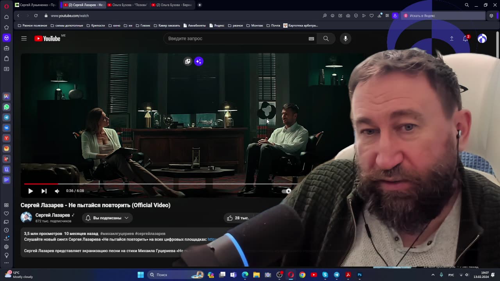Open Картотека арбитра bookmark

pos(301,25)
